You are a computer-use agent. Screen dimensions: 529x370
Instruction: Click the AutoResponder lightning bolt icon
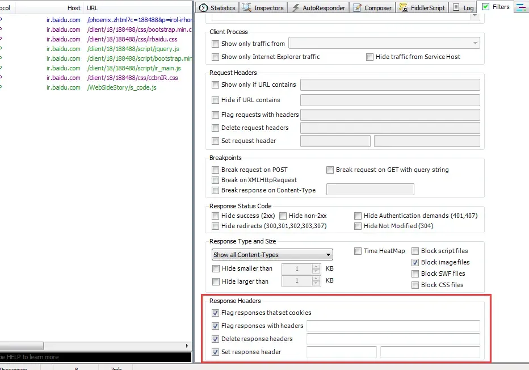295,8
